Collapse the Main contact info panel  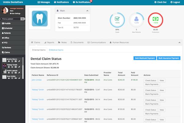pos(87,11)
